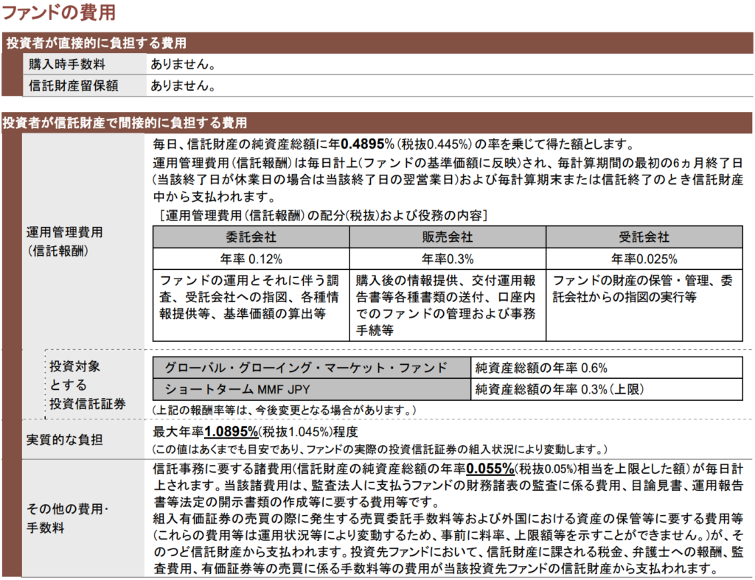Screen dimensions: 755x580
Task: Click the 年率0.025% table cell
Action: pos(644,259)
